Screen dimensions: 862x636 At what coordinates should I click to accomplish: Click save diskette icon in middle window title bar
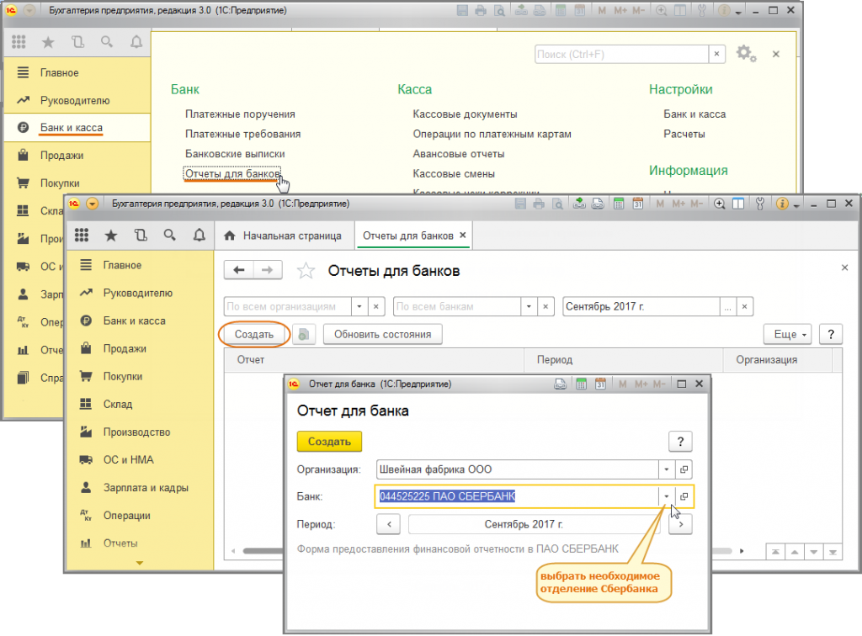520,204
